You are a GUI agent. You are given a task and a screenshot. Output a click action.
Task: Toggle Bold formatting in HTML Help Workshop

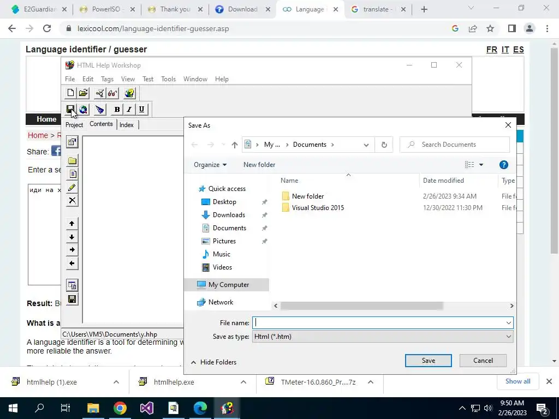[117, 109]
